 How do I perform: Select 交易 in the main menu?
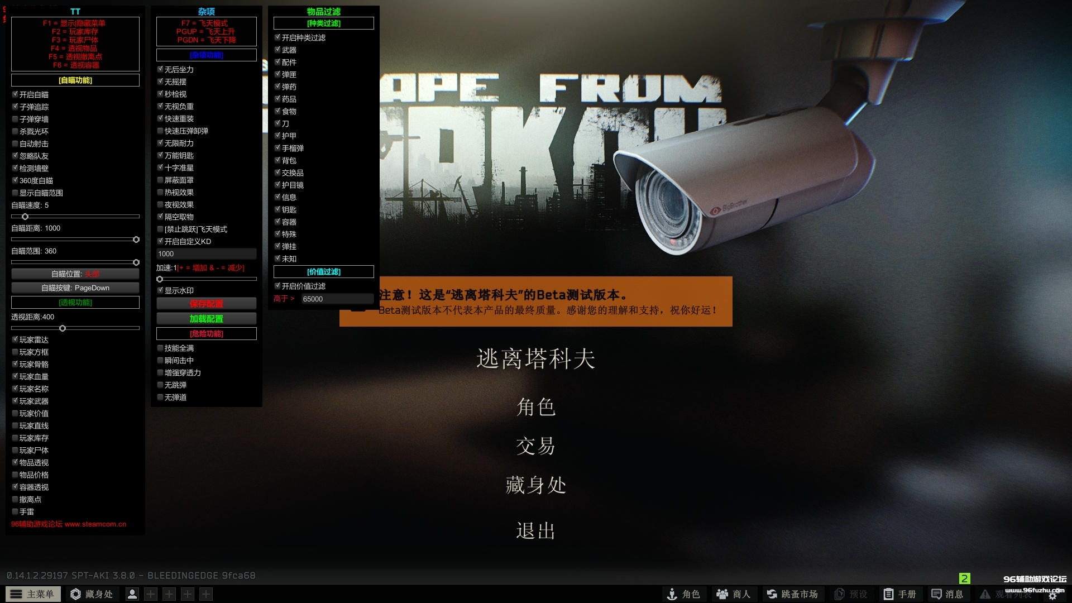(x=535, y=446)
